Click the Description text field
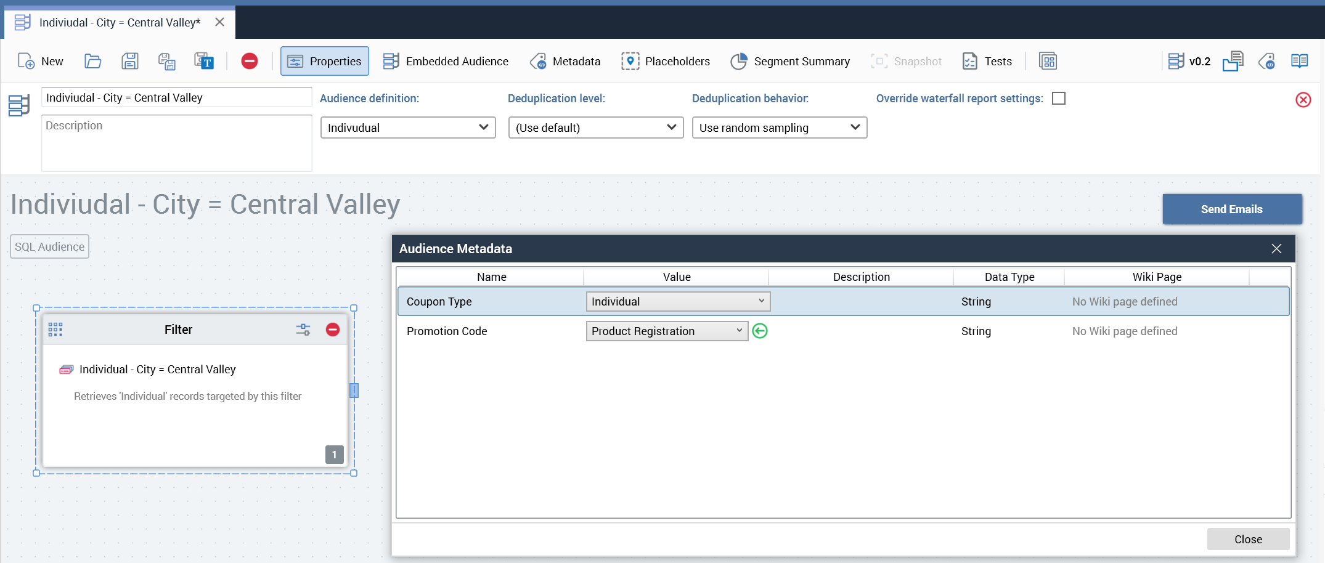 click(177, 143)
